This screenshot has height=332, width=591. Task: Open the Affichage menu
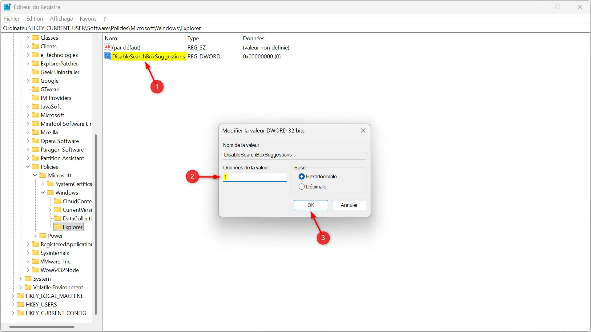tap(61, 19)
